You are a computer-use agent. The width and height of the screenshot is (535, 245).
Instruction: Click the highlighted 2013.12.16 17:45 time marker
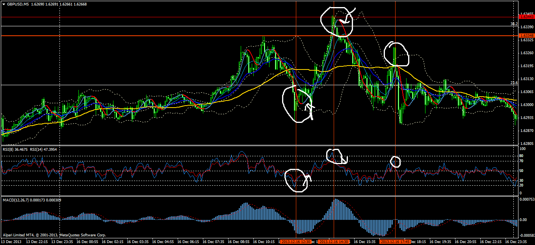click(395, 241)
